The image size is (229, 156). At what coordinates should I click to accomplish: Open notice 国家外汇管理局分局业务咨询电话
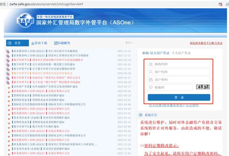[52, 73]
